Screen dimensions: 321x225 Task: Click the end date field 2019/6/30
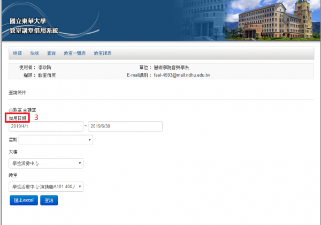(x=125, y=126)
